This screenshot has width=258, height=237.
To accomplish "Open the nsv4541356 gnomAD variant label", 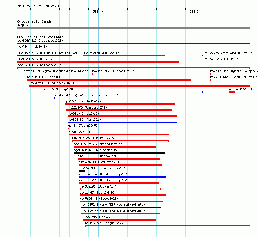I will click(56, 71).
